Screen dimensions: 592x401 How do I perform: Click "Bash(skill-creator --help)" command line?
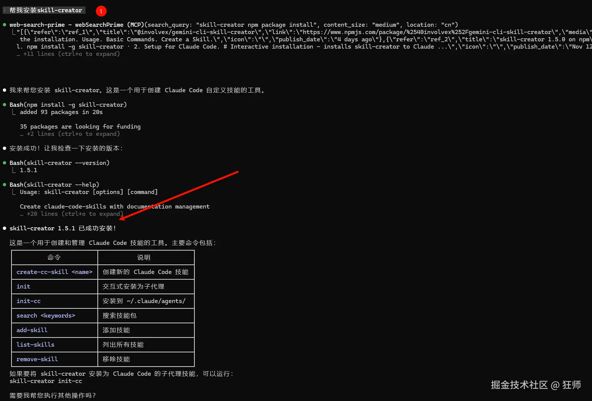(54, 185)
